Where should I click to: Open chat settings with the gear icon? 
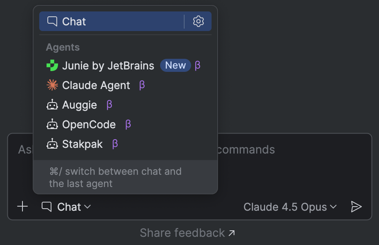click(x=198, y=21)
